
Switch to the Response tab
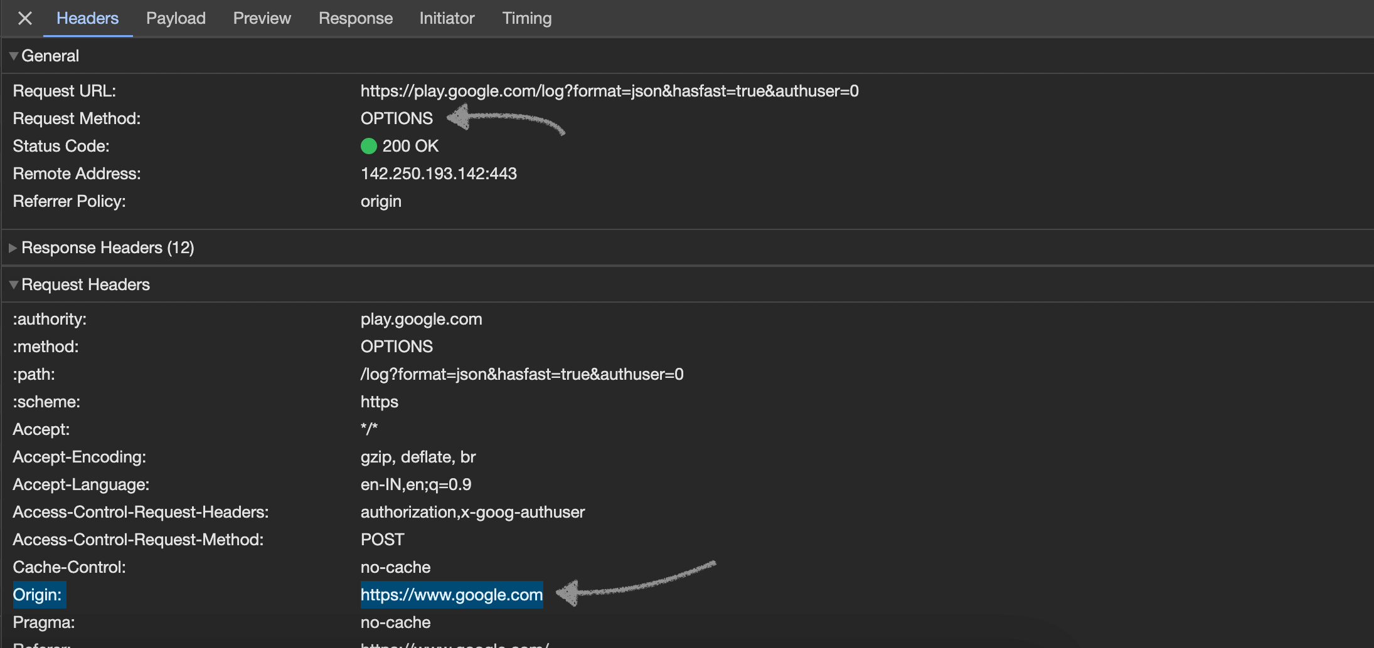point(355,18)
